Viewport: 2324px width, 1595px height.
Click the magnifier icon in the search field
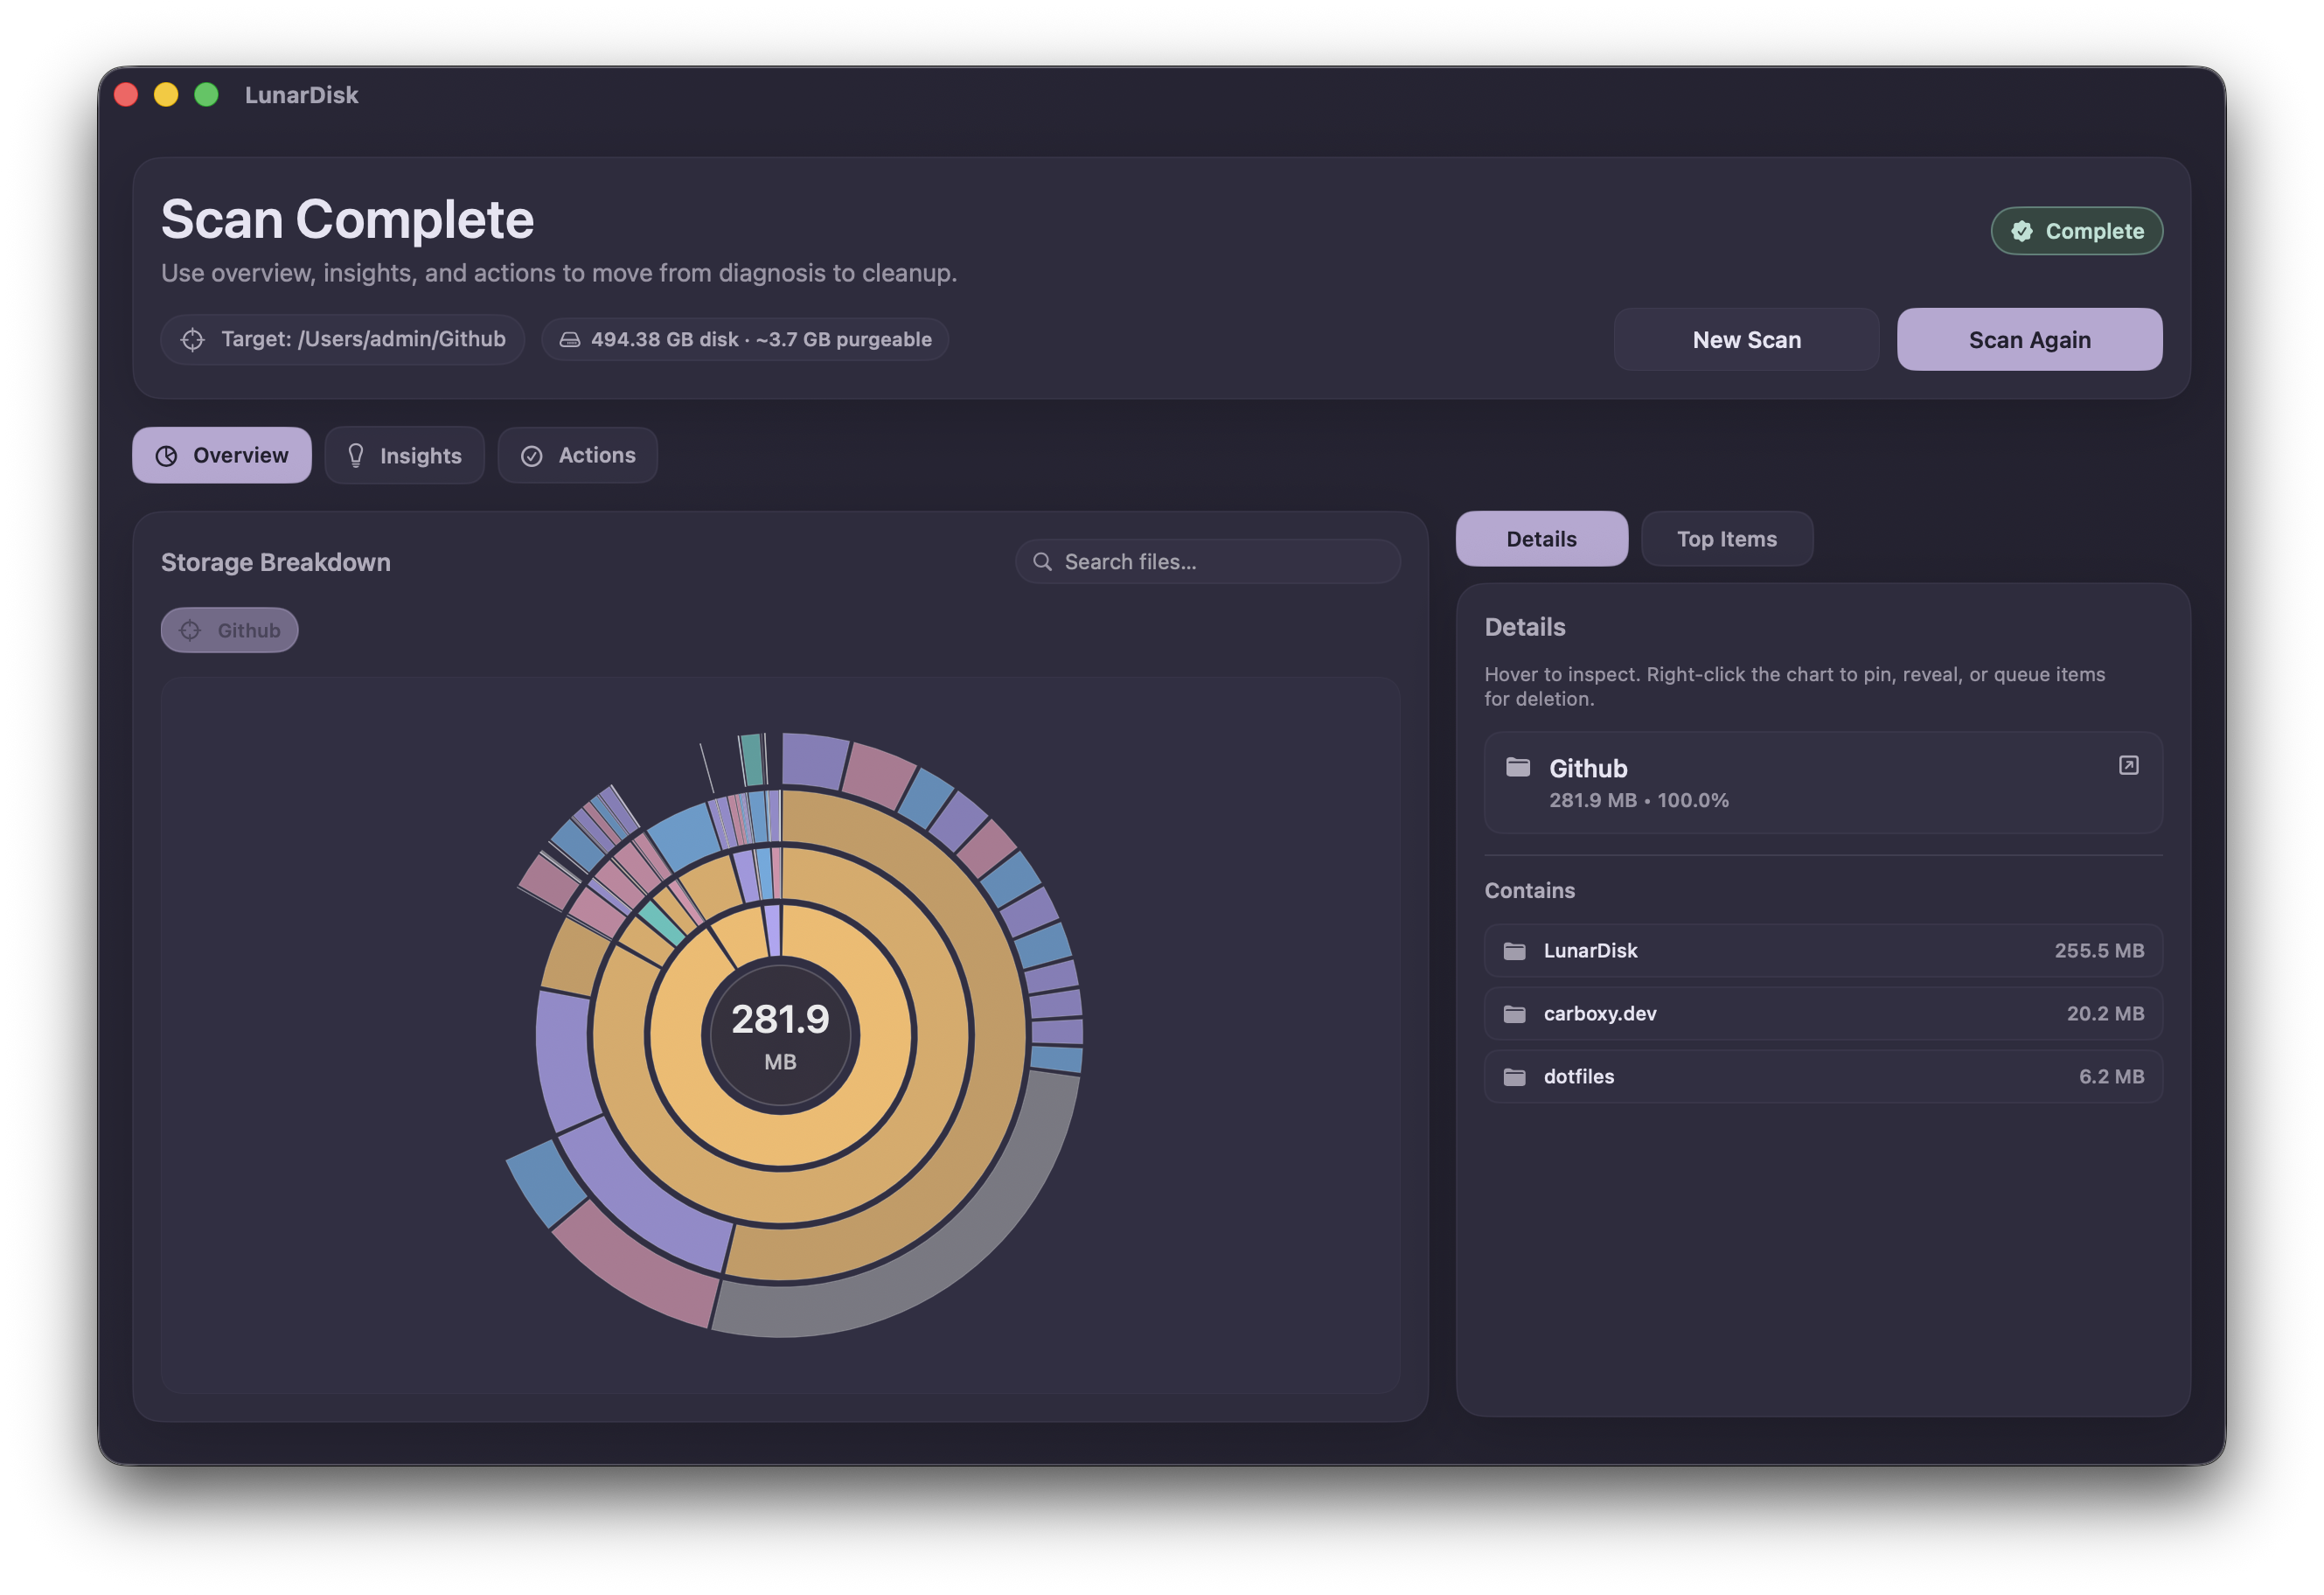pyautogui.click(x=1043, y=561)
